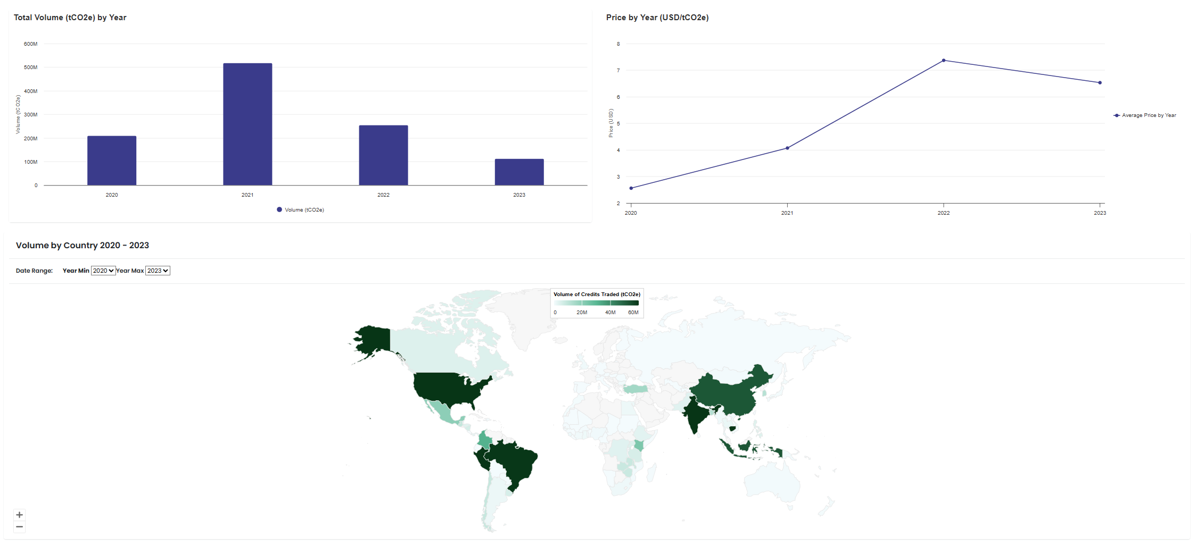Viewport: 1196px width, 555px height.
Task: Select Alaska on the map
Action: [x=373, y=339]
